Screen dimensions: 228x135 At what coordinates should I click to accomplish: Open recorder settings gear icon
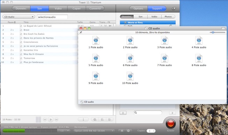(128, 131)
